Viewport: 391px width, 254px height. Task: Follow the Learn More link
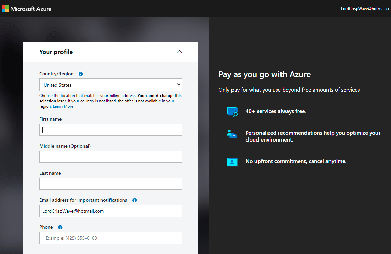tap(63, 106)
